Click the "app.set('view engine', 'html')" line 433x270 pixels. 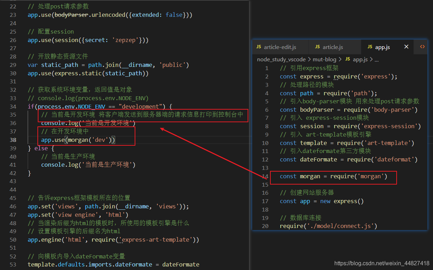point(78,215)
